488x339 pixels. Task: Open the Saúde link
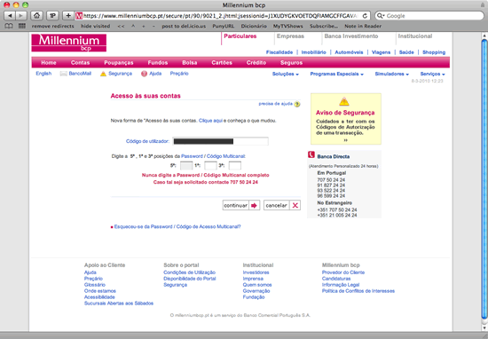(x=406, y=52)
